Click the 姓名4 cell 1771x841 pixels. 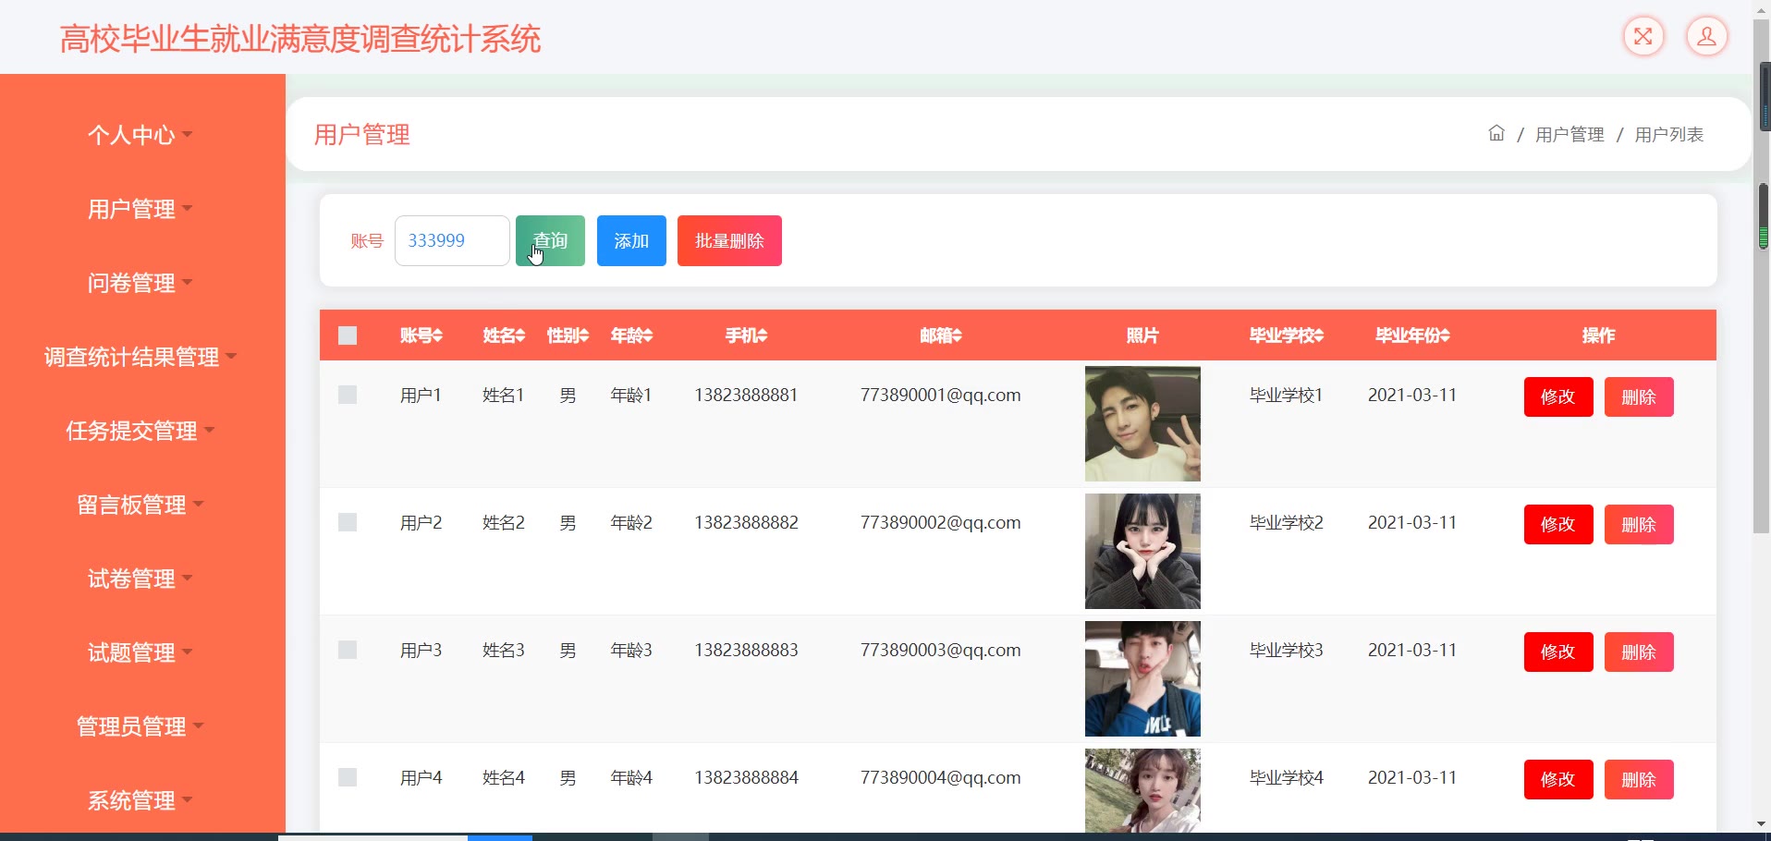504,777
